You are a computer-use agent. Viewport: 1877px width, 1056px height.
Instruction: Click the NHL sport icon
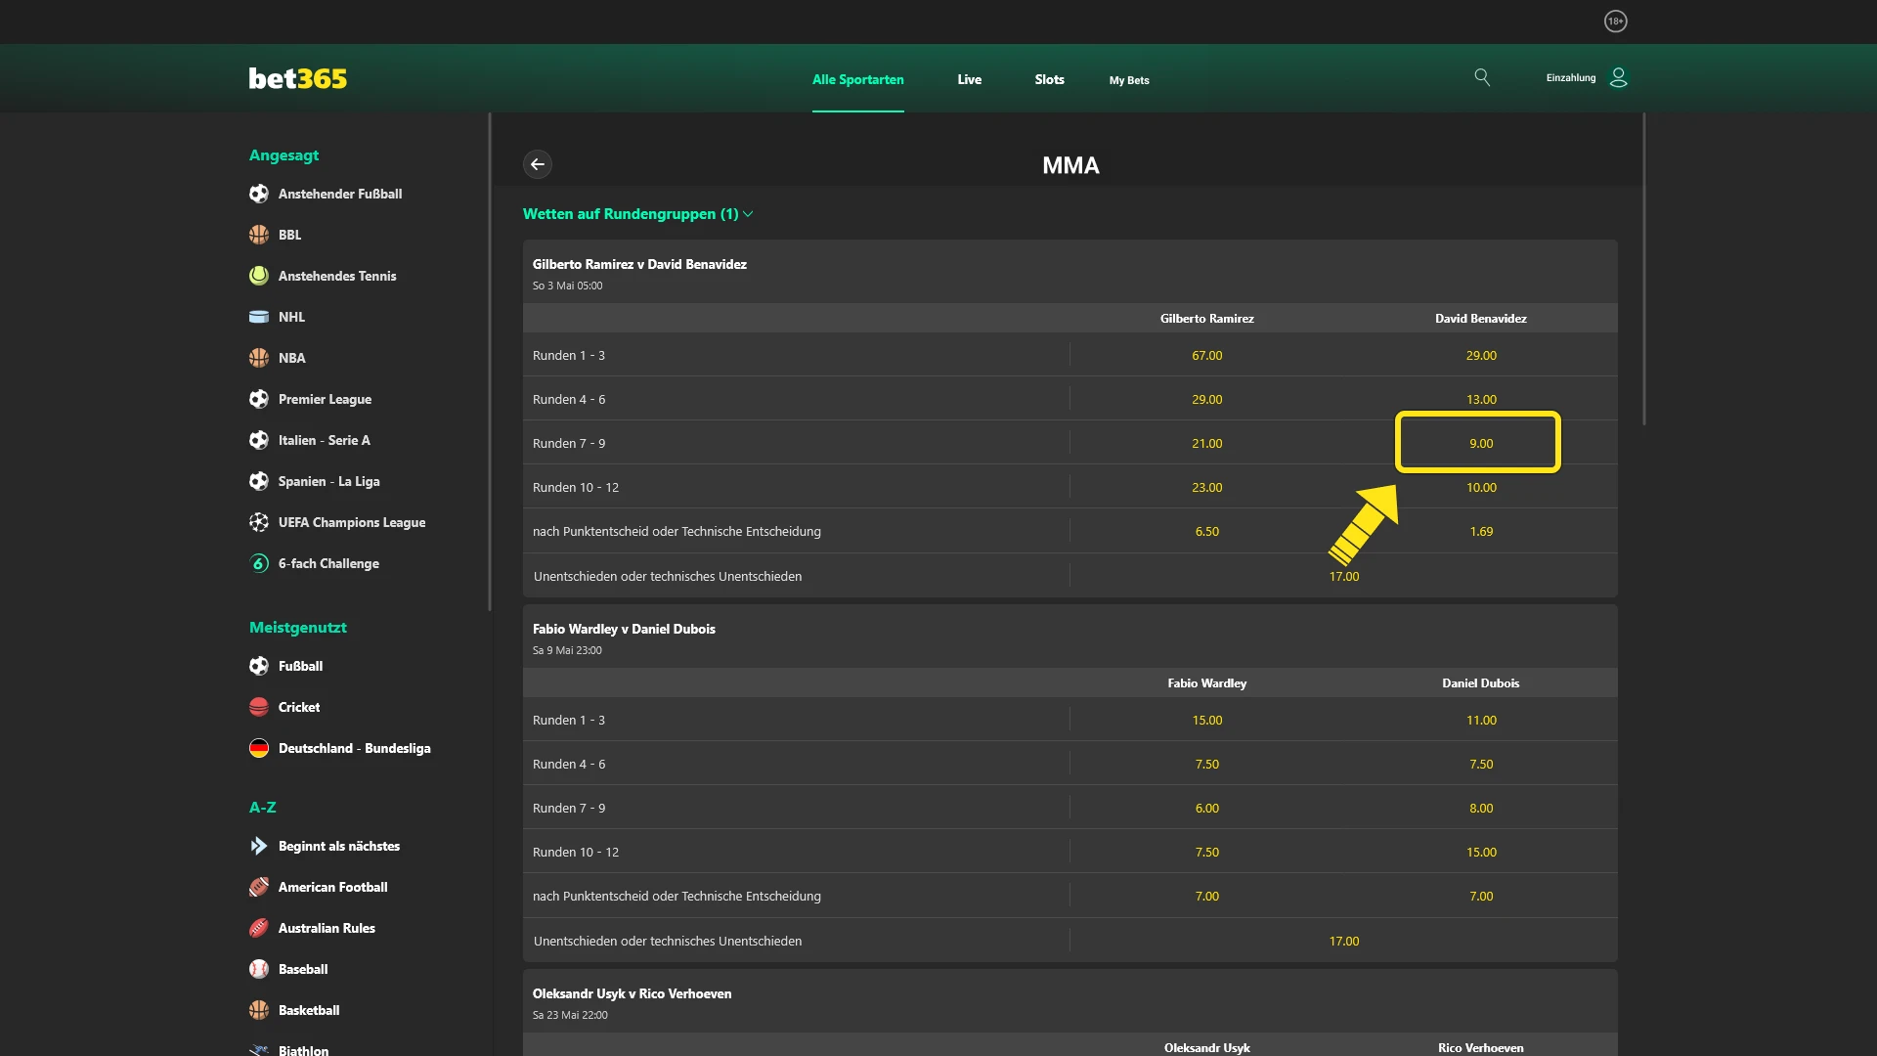(258, 317)
